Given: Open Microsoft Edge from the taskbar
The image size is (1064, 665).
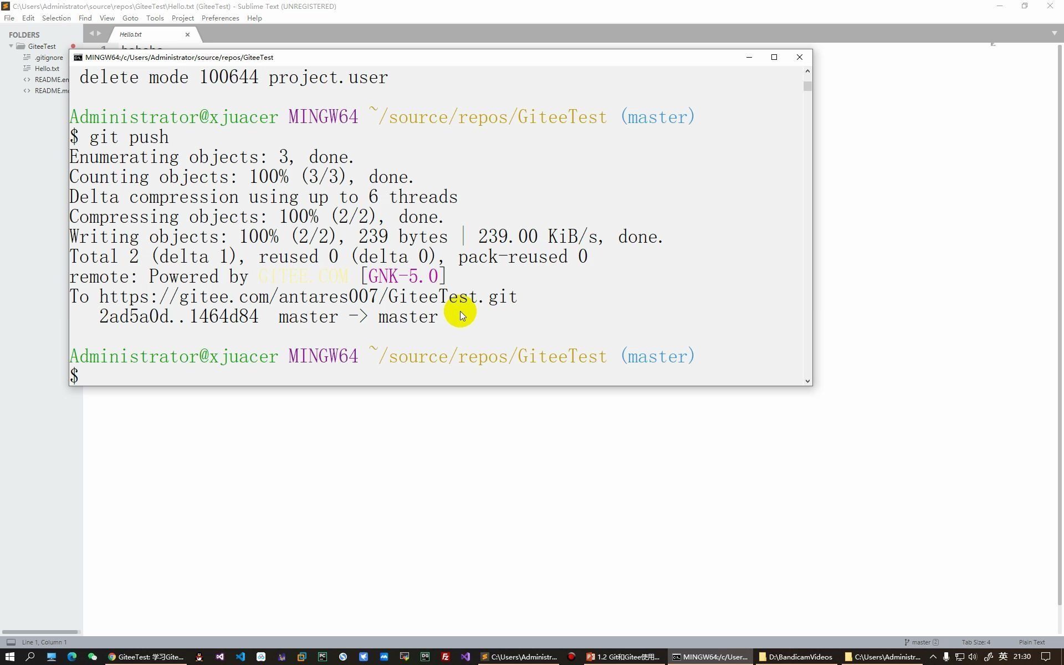Looking at the screenshot, I should (72, 657).
